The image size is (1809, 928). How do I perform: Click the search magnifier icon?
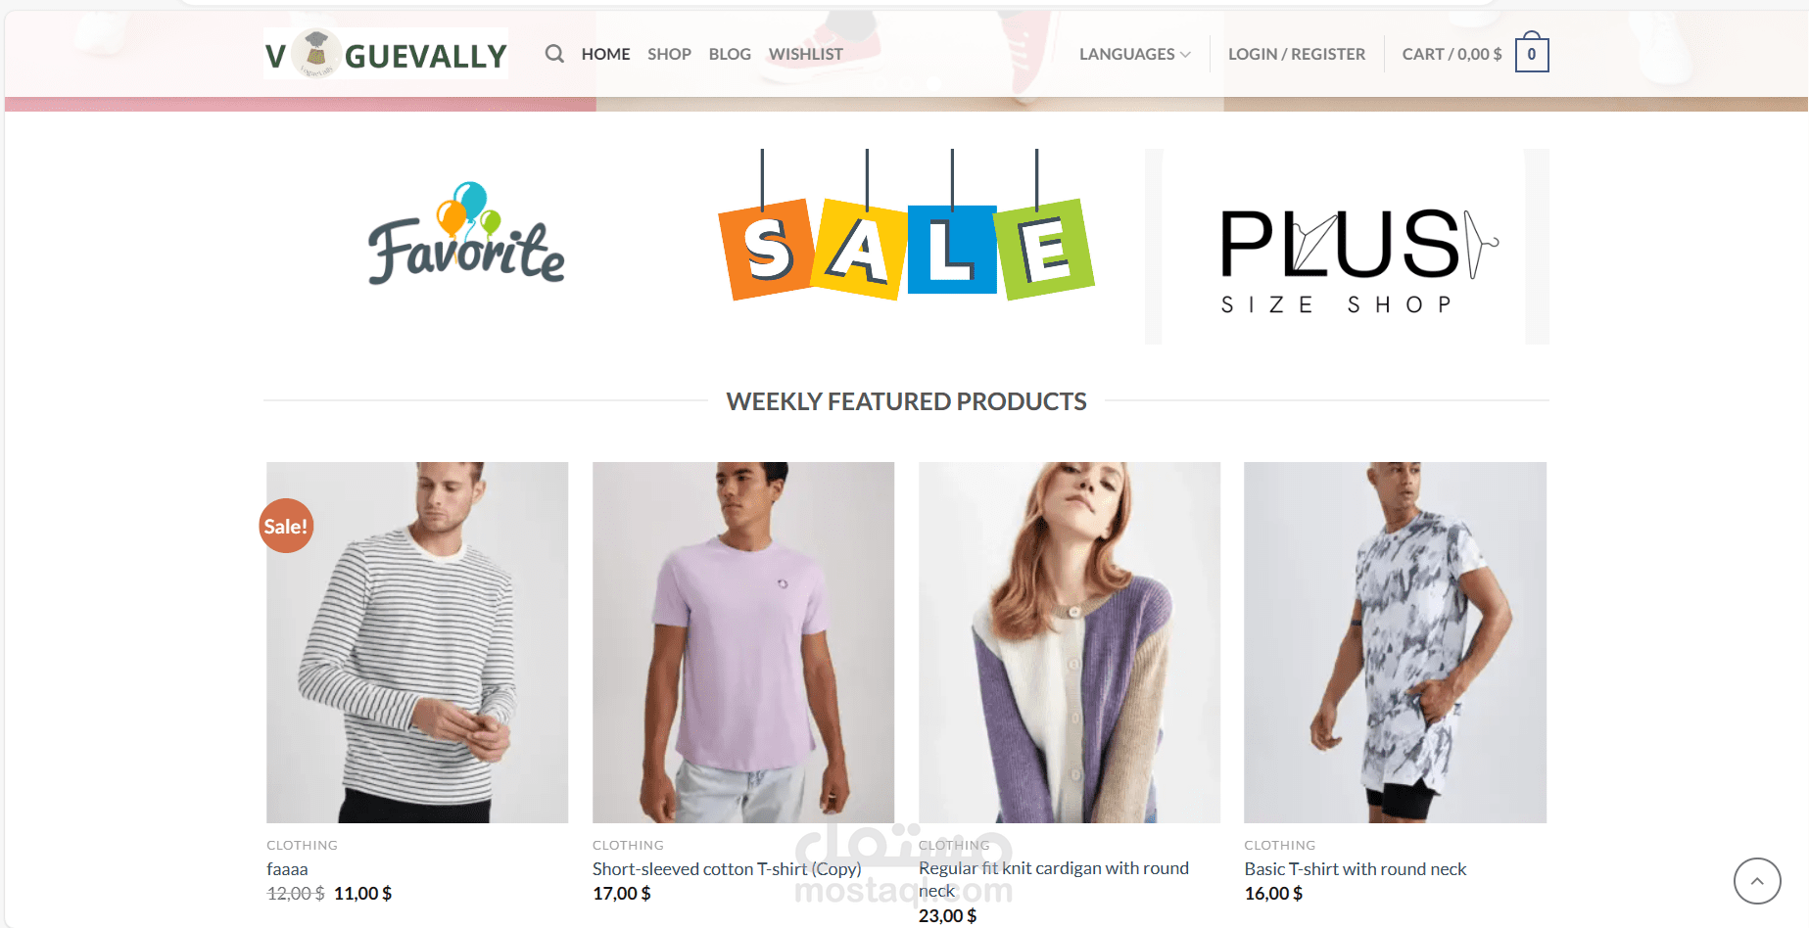coord(554,54)
